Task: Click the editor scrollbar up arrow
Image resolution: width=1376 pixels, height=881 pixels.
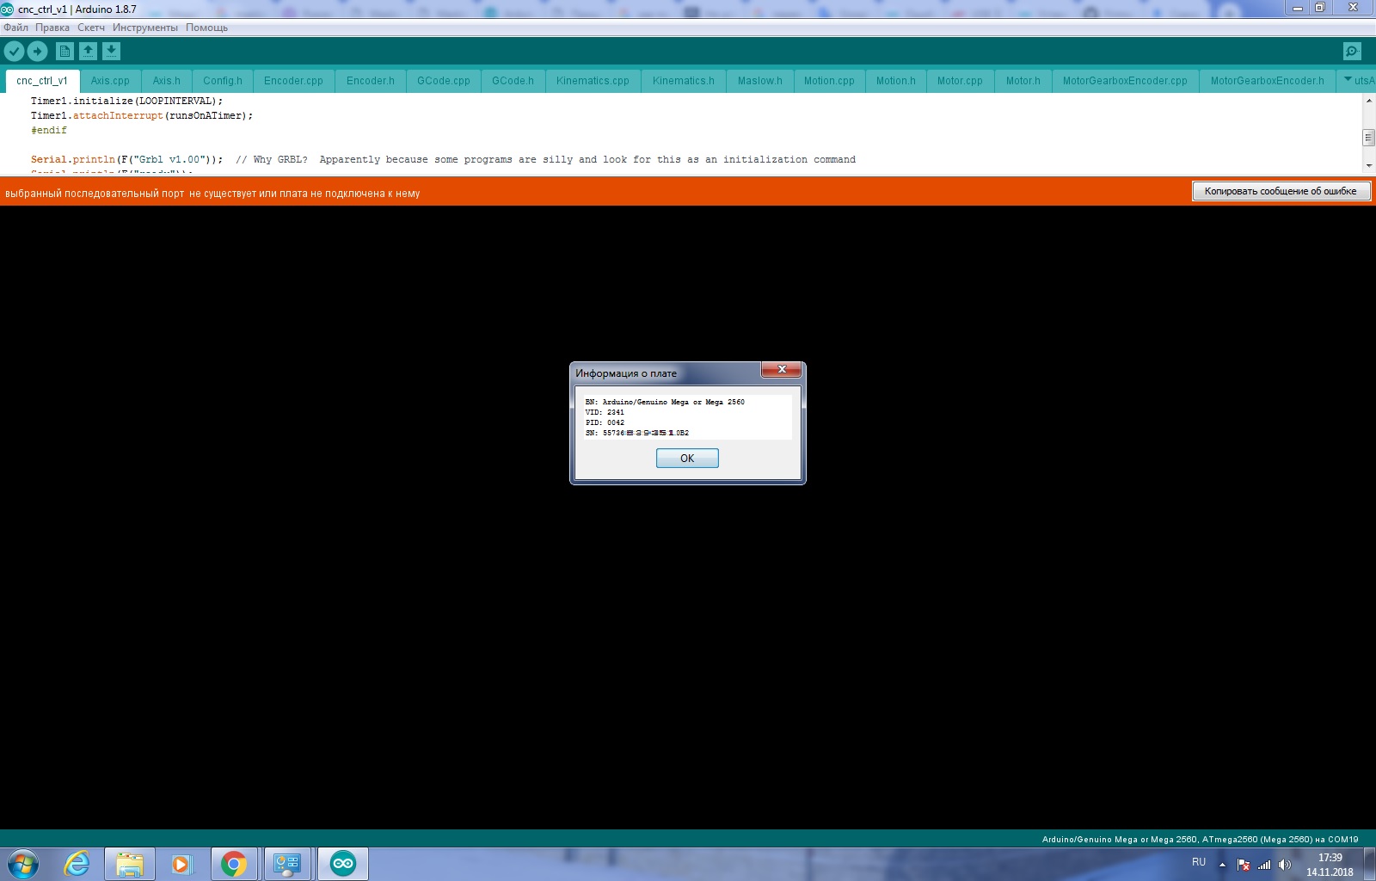Action: (x=1368, y=102)
